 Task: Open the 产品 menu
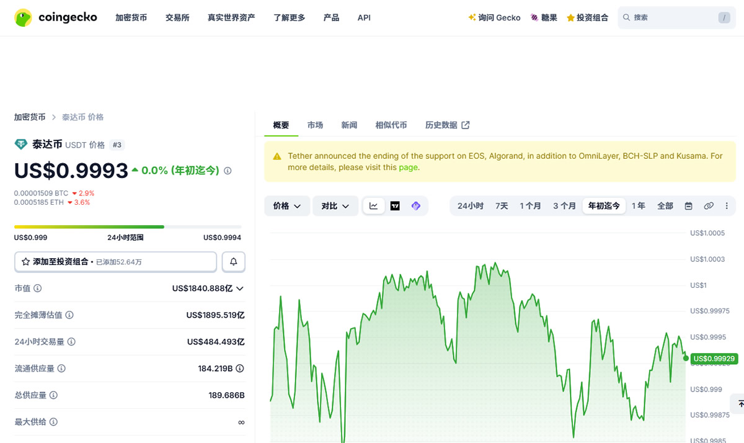(x=331, y=17)
